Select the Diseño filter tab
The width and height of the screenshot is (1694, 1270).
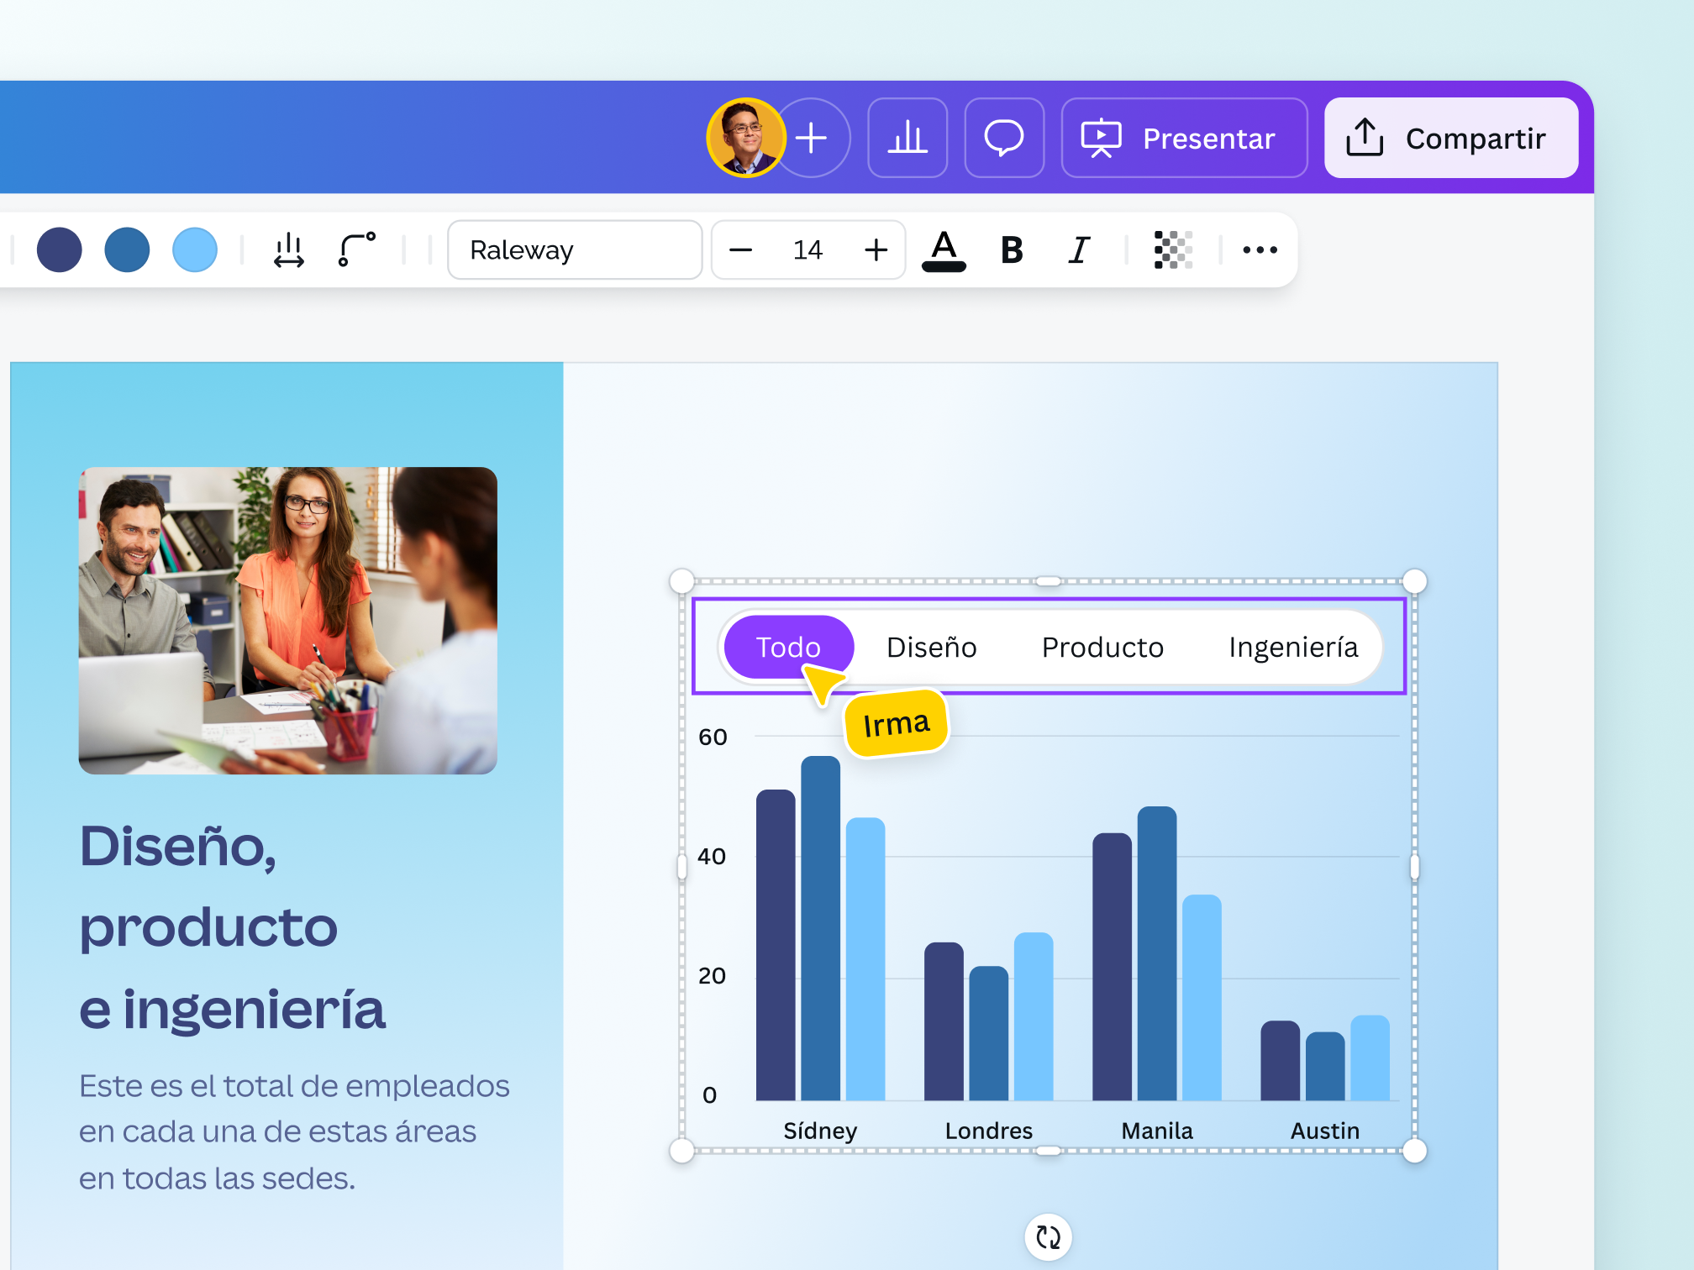tap(931, 647)
